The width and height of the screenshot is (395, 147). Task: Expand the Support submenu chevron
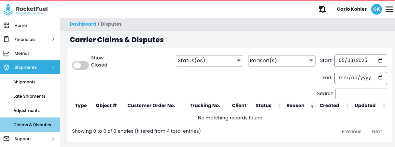click(x=53, y=139)
